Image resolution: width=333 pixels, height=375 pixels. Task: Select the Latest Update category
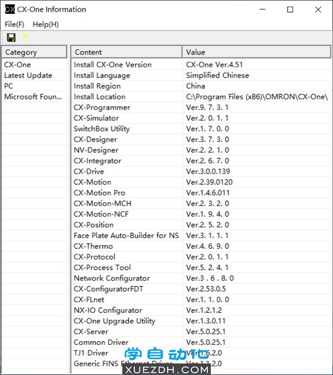coord(34,75)
